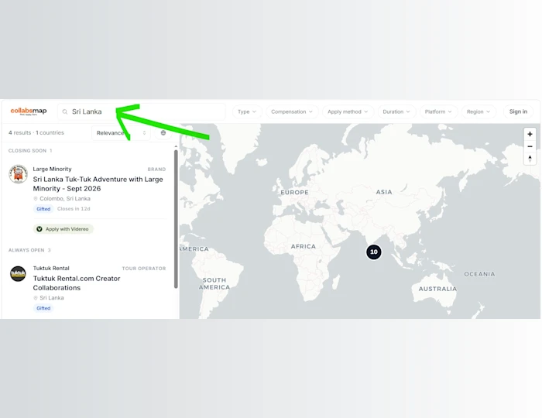542x418 pixels.
Task: Open Tuktuk Rental logo thumbnail
Action: (18, 273)
